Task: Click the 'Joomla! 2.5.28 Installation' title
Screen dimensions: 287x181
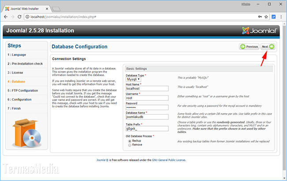Action: point(40,31)
